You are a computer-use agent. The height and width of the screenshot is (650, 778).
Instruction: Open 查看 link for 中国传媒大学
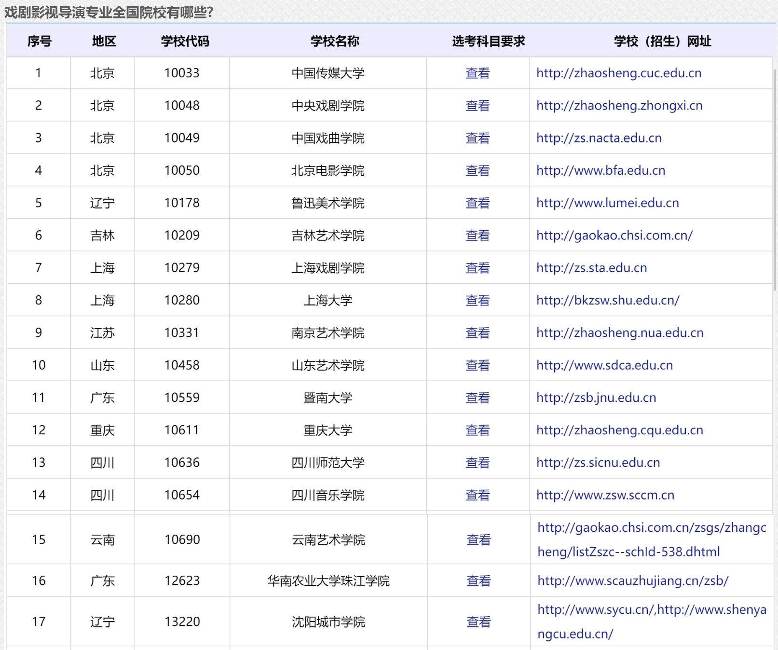click(x=478, y=73)
